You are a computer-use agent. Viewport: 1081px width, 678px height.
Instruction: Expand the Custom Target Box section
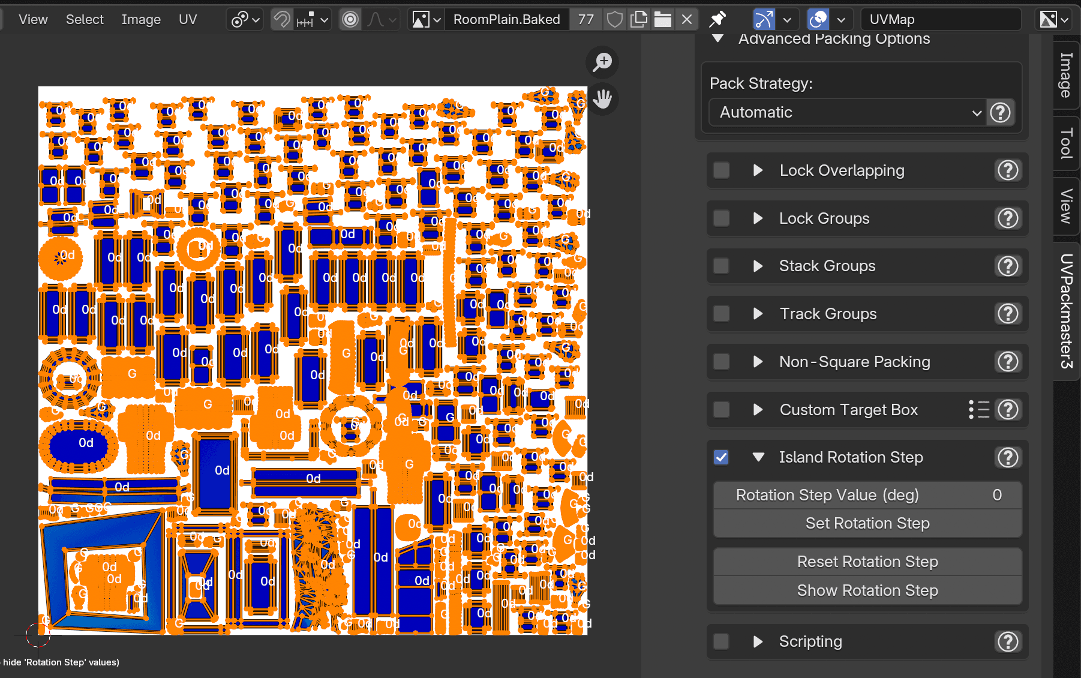pos(758,410)
